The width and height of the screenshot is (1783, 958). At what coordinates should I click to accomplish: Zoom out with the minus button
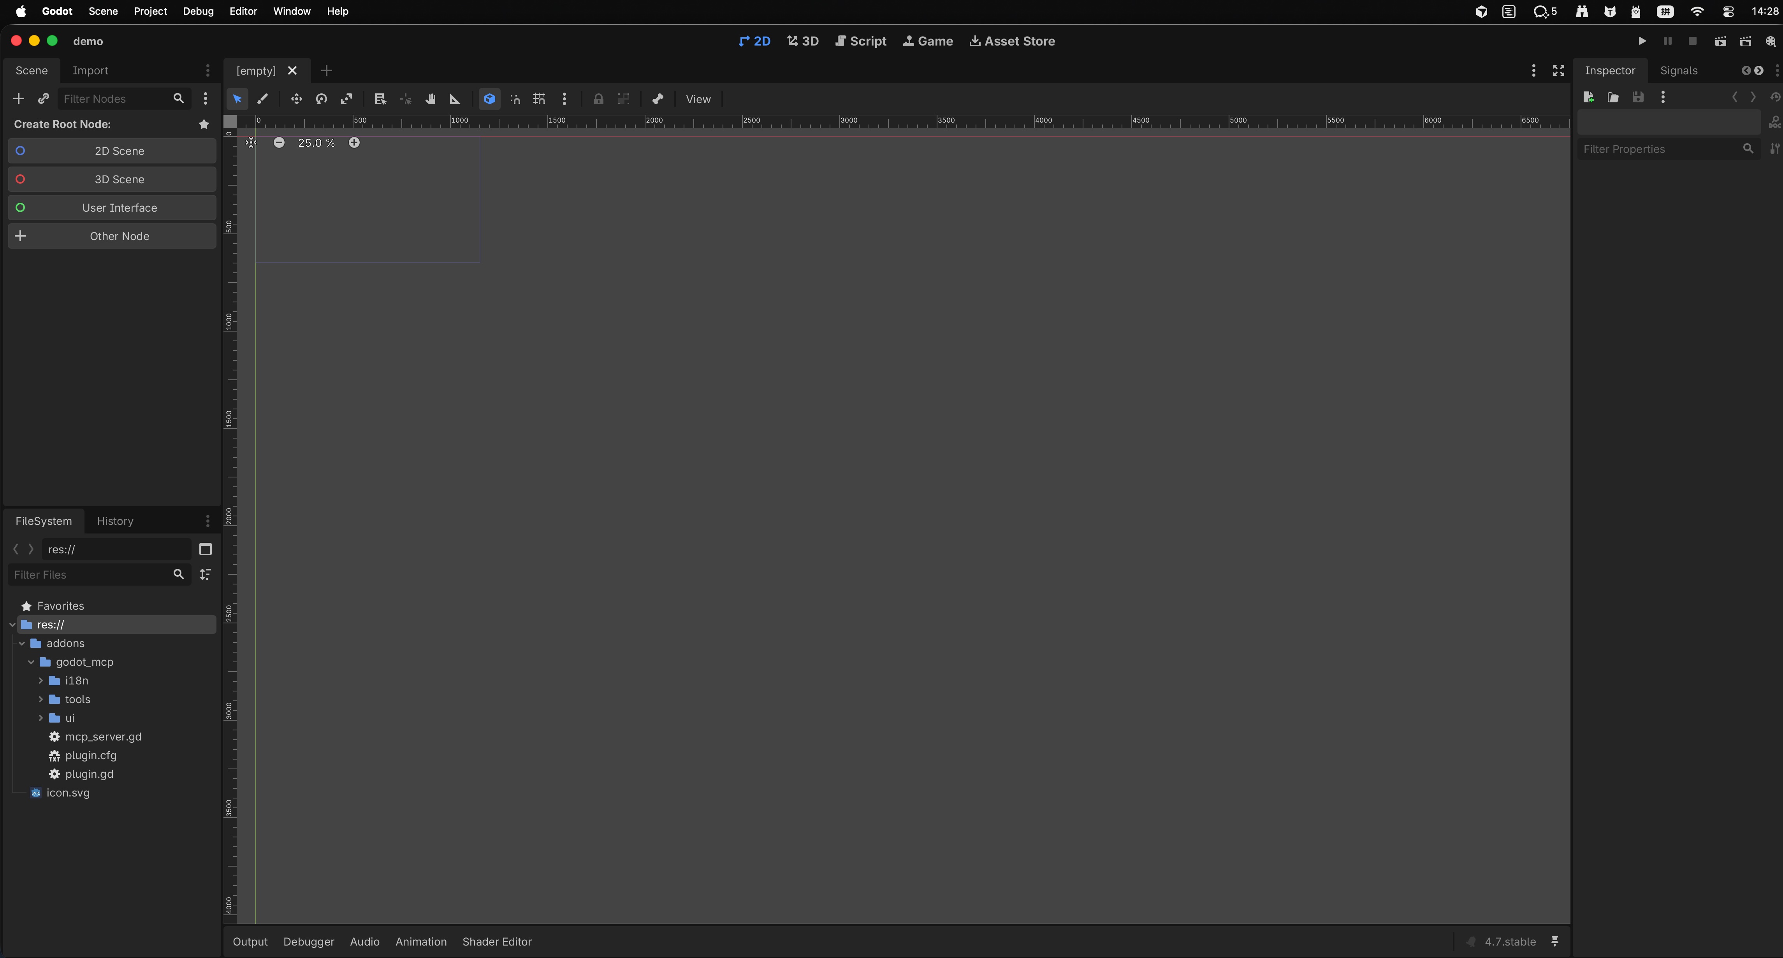click(279, 142)
